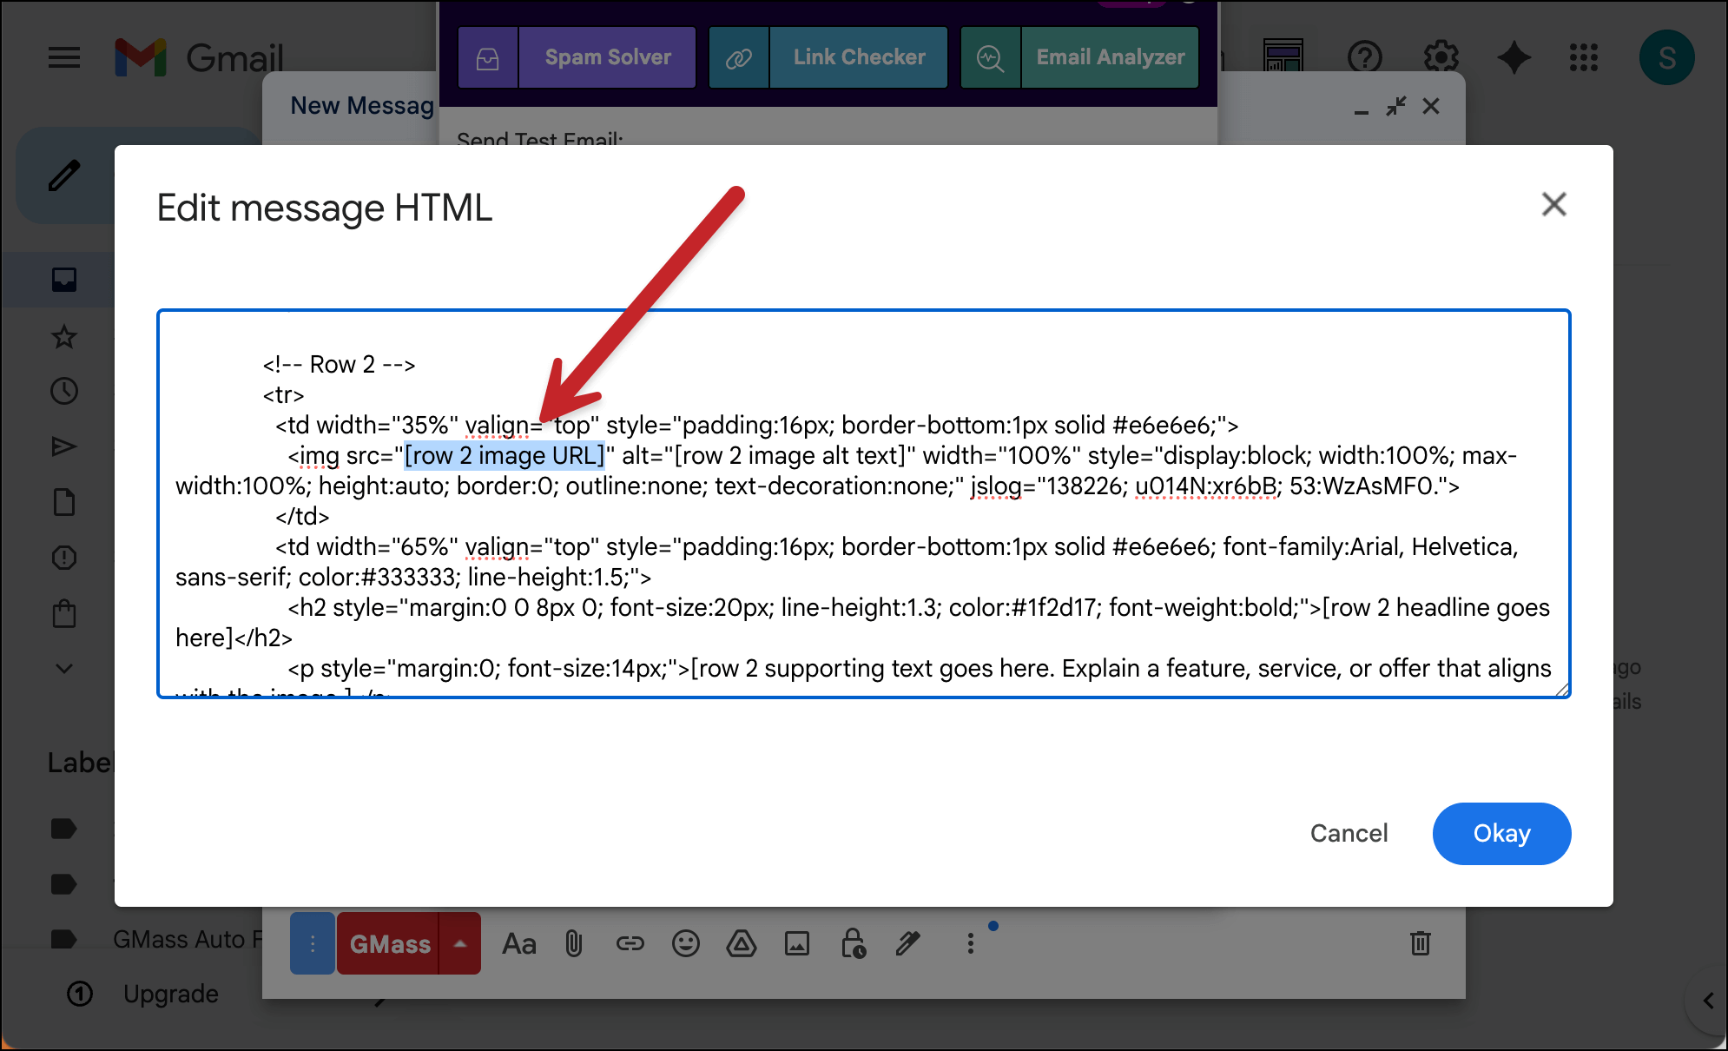Screen dimensions: 1728x1051
Task: Open the Spam Solver tool
Action: [607, 57]
